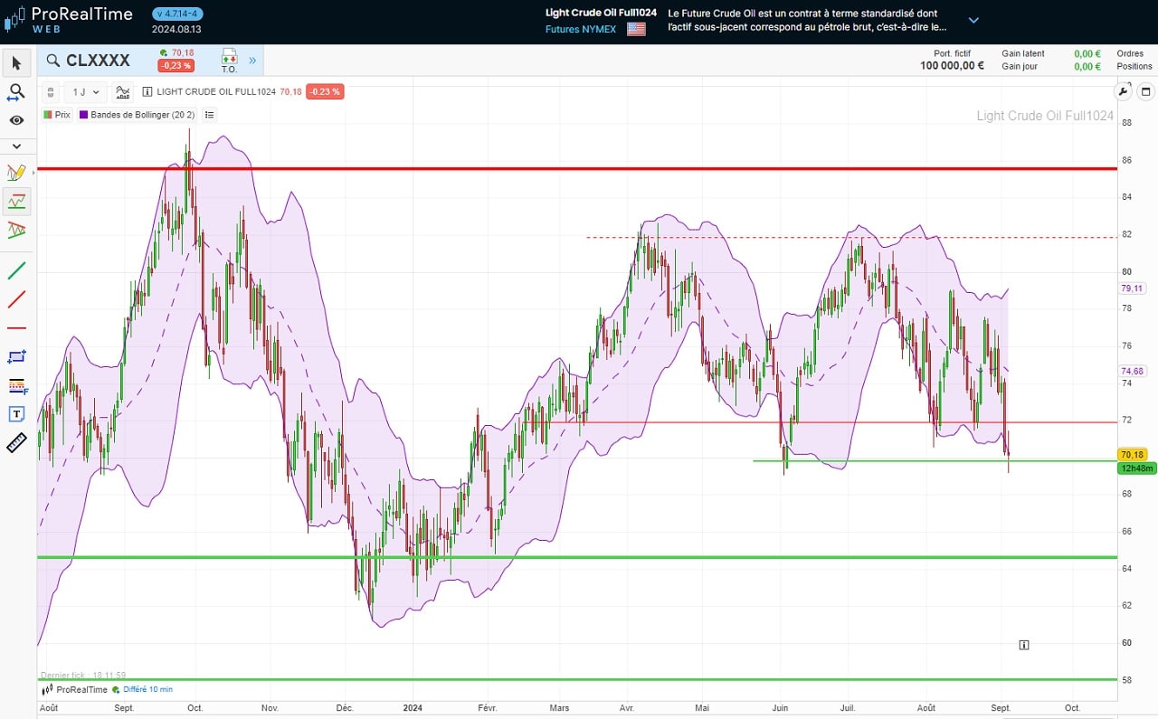Open the indicators and chart style icon
Image resolution: width=1158 pixels, height=719 pixels.
tap(123, 91)
